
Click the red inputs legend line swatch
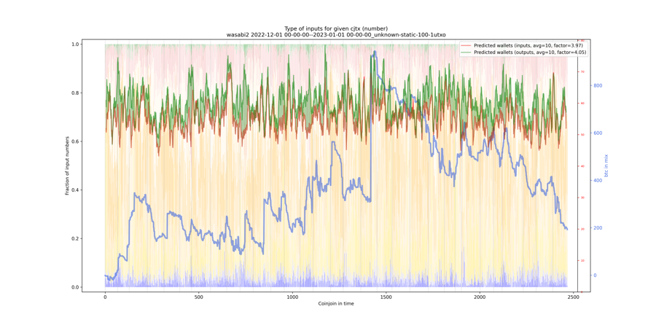(466, 46)
